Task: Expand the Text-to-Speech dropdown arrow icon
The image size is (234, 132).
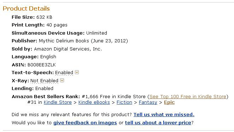Action: point(77,72)
